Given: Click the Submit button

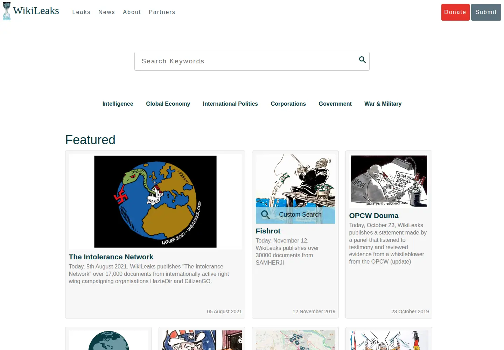Looking at the screenshot, I should tap(486, 12).
